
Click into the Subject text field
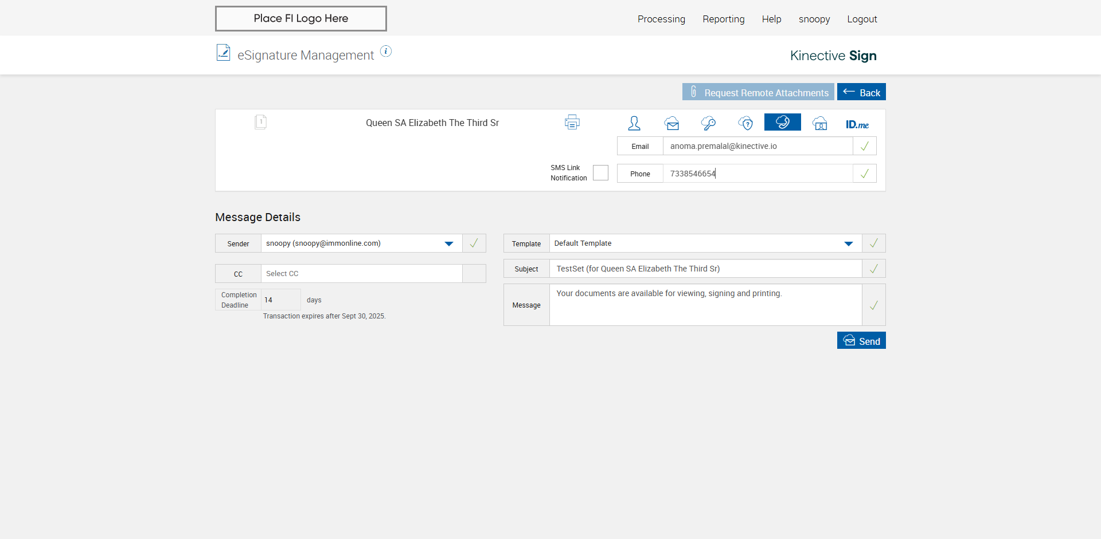coord(705,269)
